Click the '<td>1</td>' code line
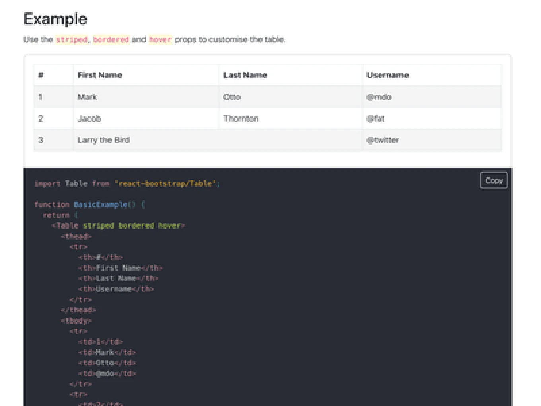The height and width of the screenshot is (406, 541). click(x=100, y=342)
